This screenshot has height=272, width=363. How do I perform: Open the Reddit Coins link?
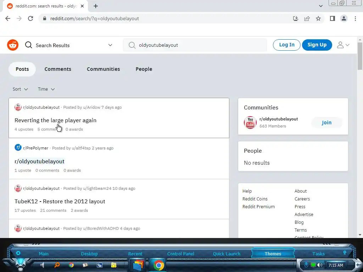[255, 199]
